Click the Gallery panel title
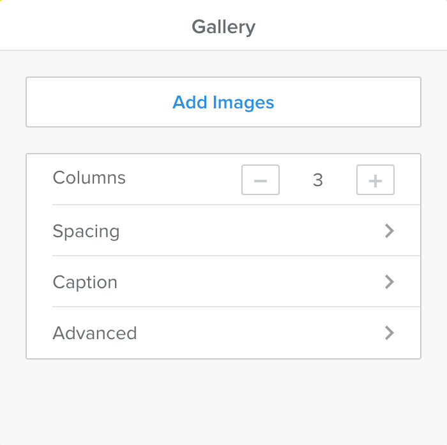 pos(223,27)
